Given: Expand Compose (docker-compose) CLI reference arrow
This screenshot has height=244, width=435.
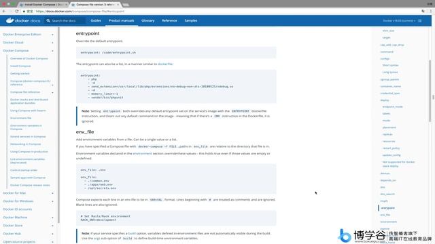Looking at the screenshot, I should coord(52,85).
